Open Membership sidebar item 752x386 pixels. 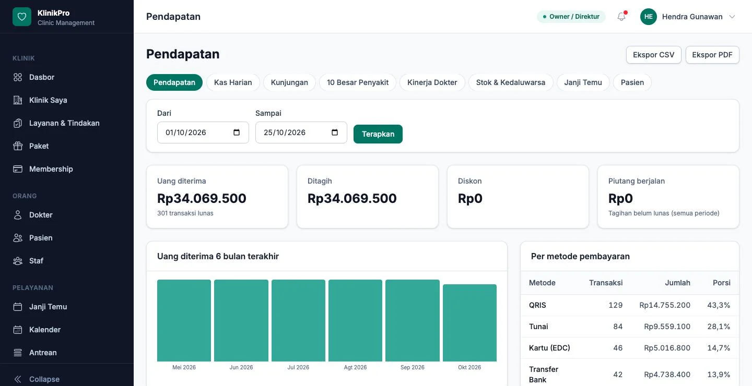(x=51, y=169)
